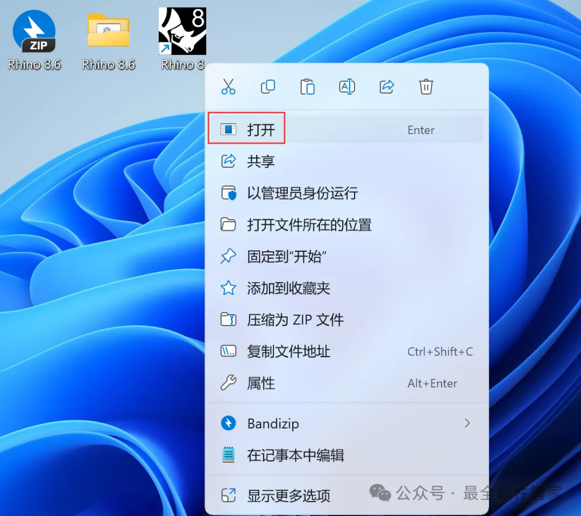Choose 添加到收藏夹
Screen dimensions: 581x516
coord(346,288)
